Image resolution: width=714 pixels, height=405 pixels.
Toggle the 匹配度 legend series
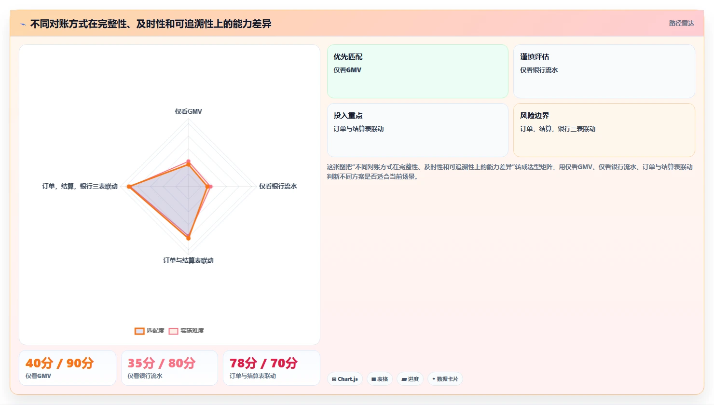[x=150, y=331]
